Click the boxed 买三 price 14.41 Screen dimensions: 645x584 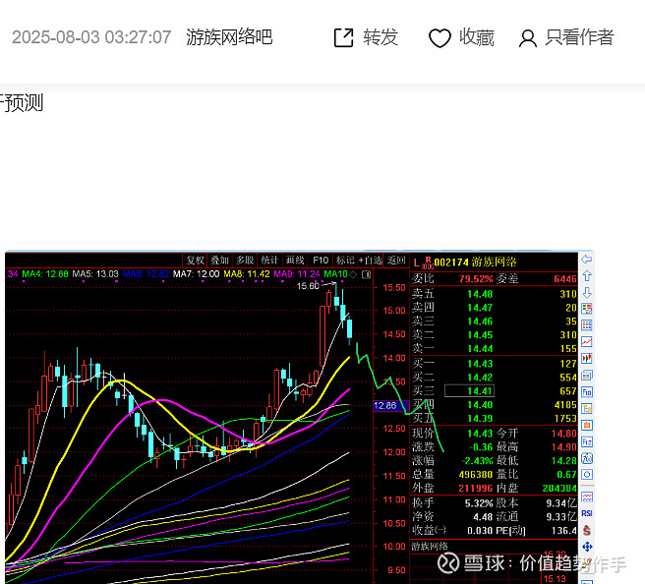tap(469, 390)
